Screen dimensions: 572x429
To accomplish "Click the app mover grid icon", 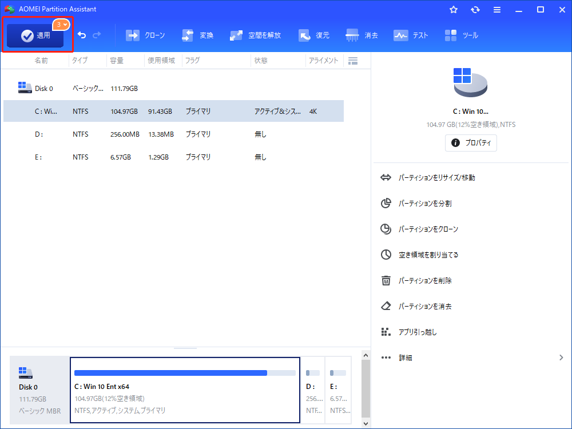I will [386, 332].
